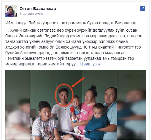Select the paragraph beginning 'Хүний сайхан сэтгэлээс'

click(x=74, y=47)
